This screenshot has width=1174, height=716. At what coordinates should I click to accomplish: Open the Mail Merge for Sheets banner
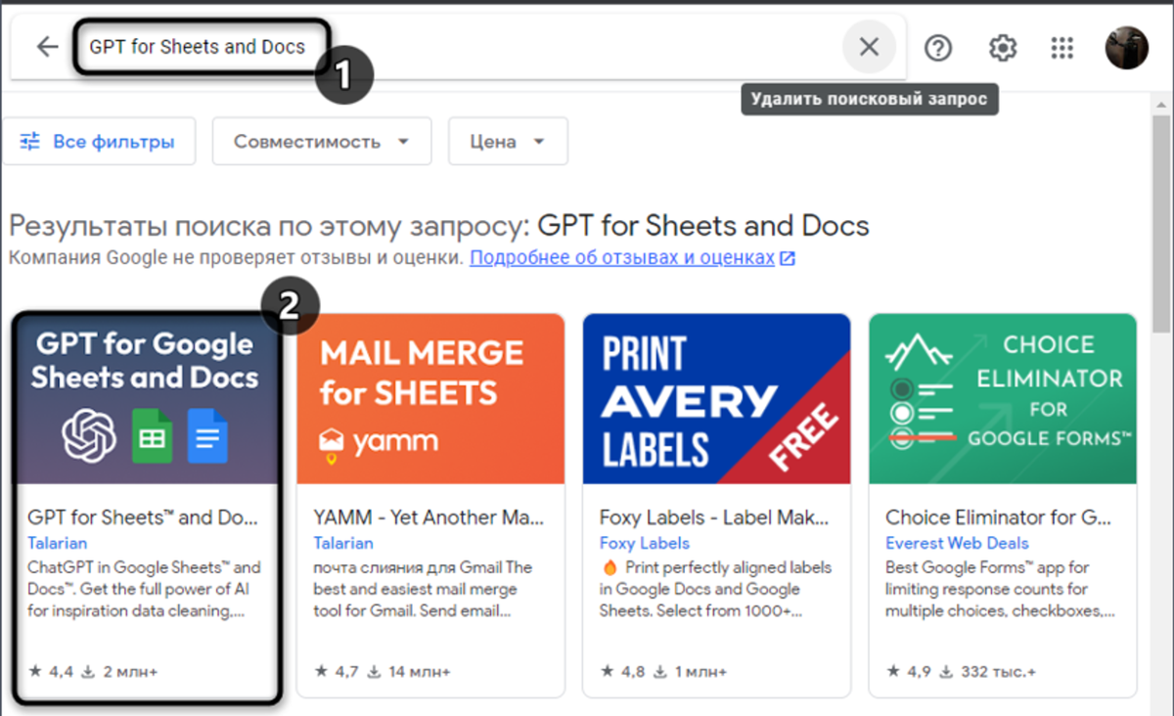pyautogui.click(x=430, y=399)
